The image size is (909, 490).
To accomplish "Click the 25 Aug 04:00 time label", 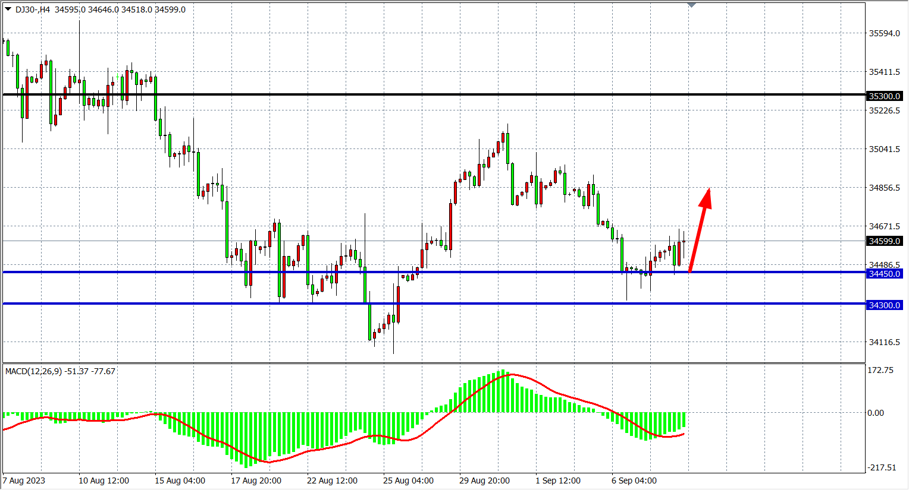I will 408,480.
